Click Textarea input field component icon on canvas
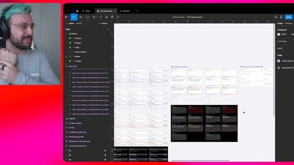This screenshot has width=294, height=165. point(171,66)
